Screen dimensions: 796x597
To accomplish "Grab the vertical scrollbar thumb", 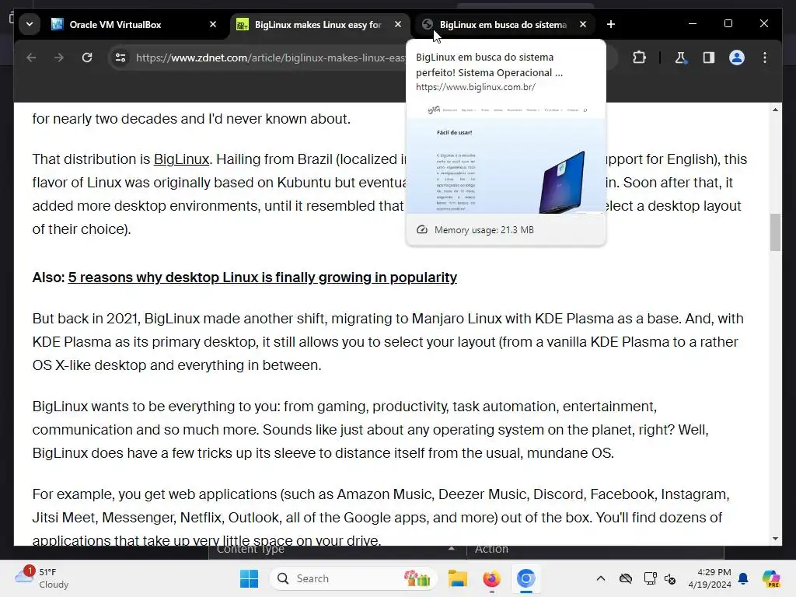I will point(775,232).
